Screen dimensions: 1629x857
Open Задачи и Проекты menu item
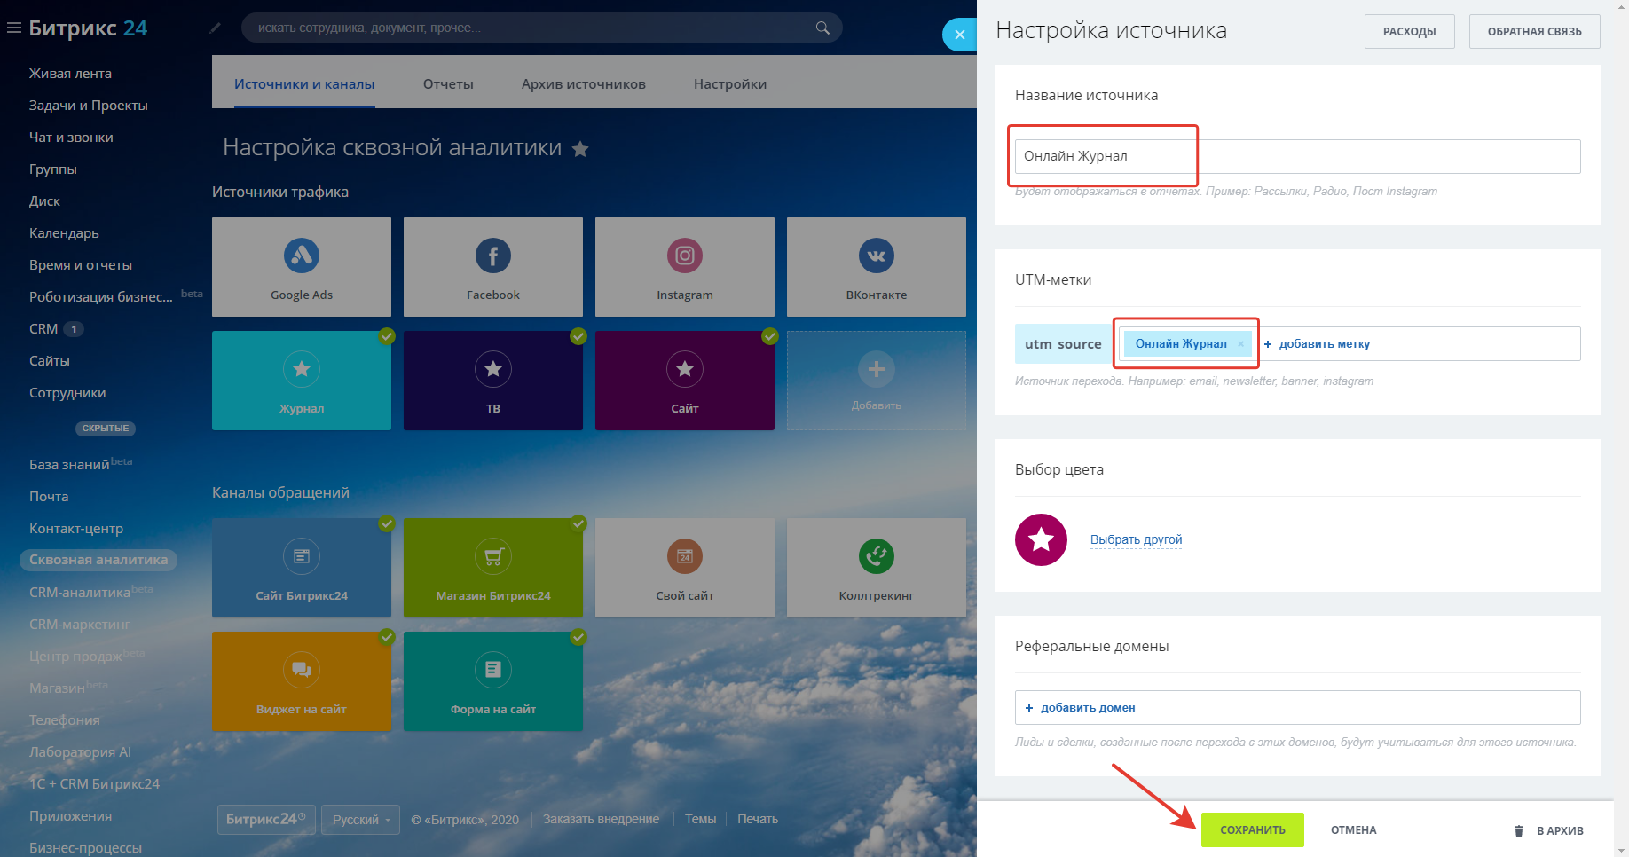click(89, 106)
